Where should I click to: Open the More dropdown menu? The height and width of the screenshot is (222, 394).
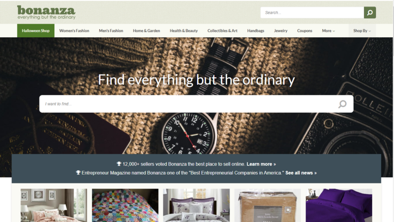[x=328, y=31]
